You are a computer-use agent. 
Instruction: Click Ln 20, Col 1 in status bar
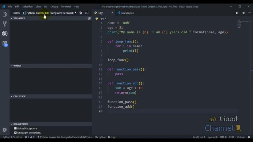pos(199,137)
